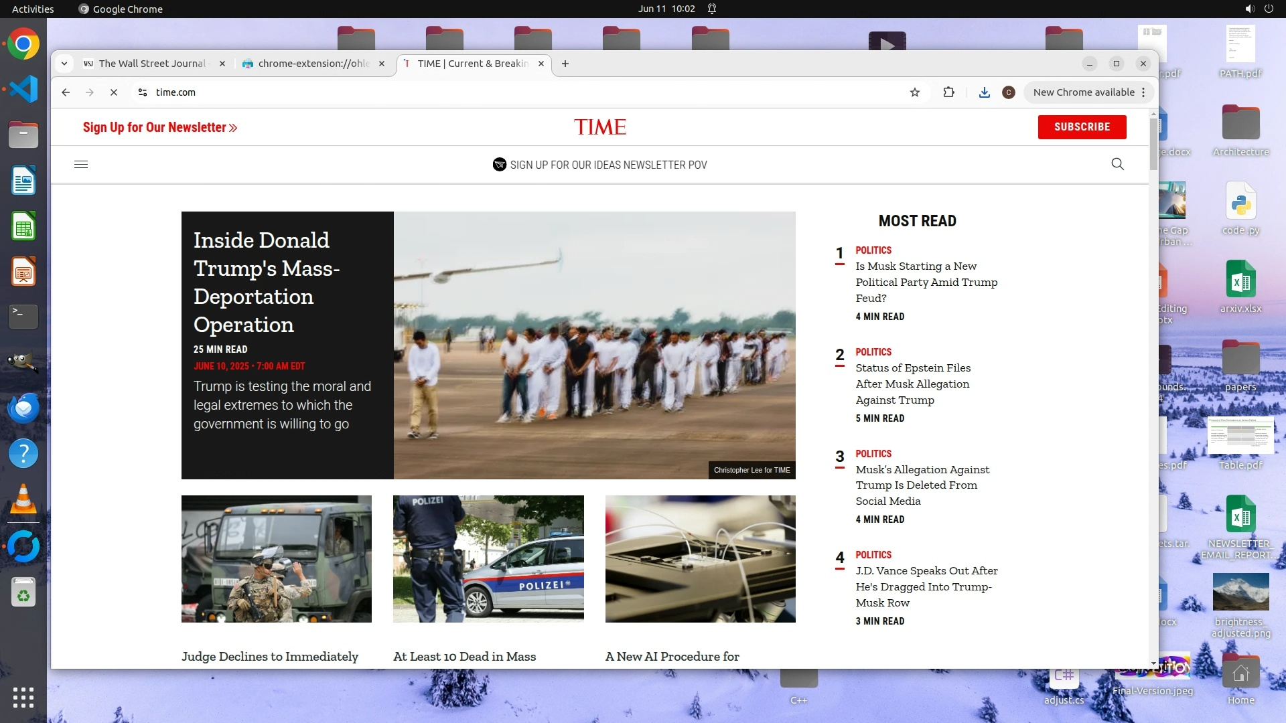The height and width of the screenshot is (723, 1286).
Task: Launch Visual Studio Code from dock
Action: [23, 89]
